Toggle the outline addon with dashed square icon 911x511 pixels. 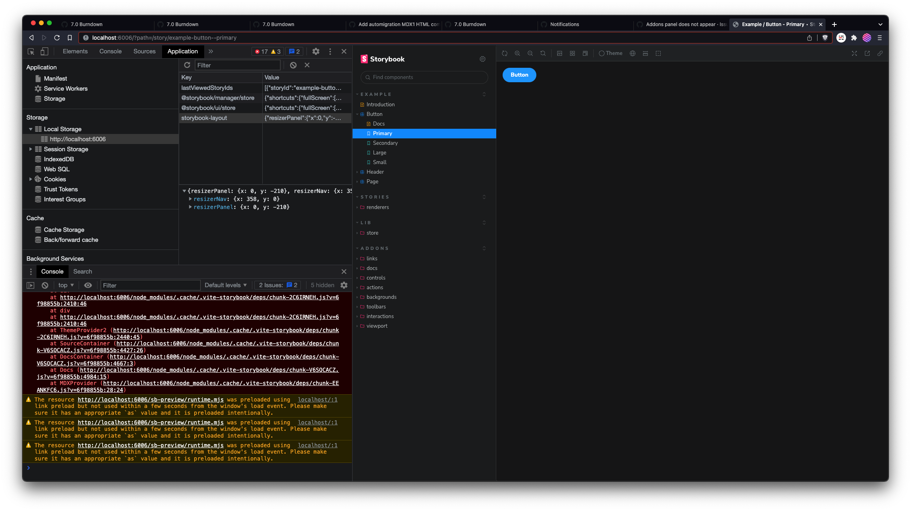click(658, 53)
